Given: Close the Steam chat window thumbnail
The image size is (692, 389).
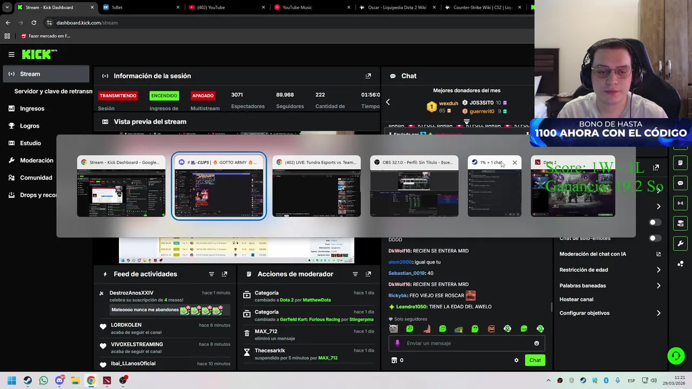Looking at the screenshot, I should 515,163.
